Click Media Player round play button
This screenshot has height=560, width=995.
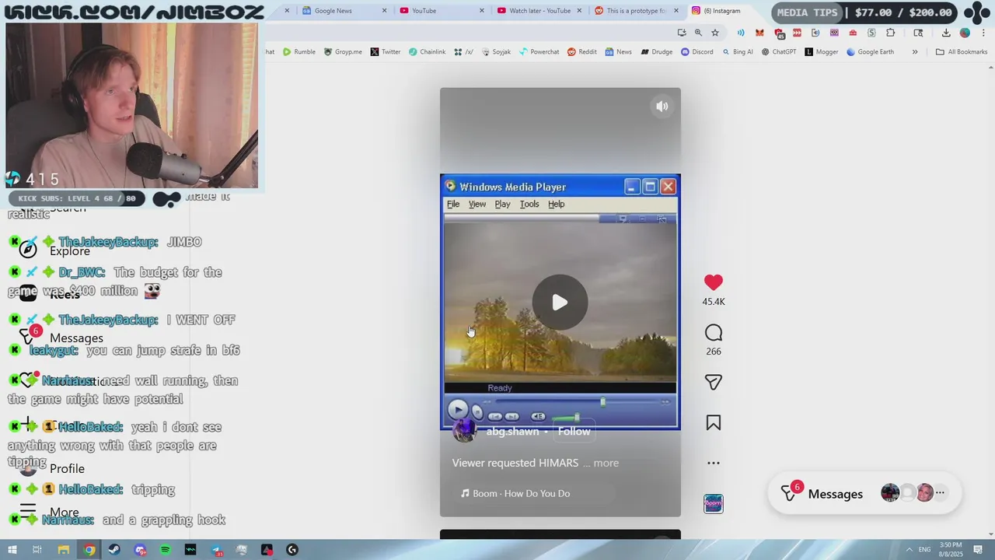click(x=458, y=410)
